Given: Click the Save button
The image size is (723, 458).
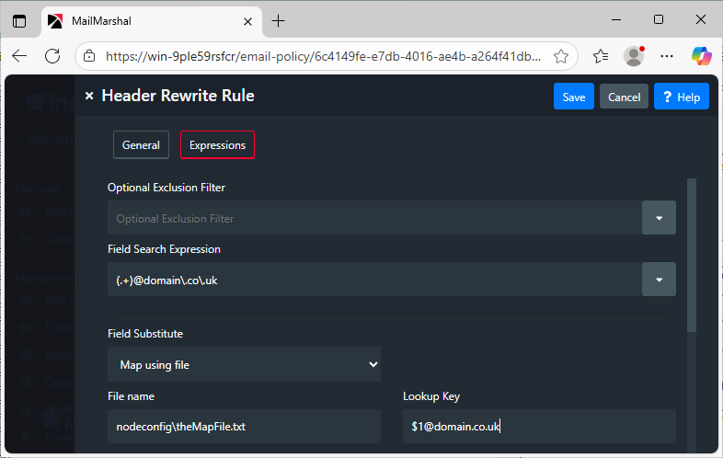Looking at the screenshot, I should [x=573, y=97].
